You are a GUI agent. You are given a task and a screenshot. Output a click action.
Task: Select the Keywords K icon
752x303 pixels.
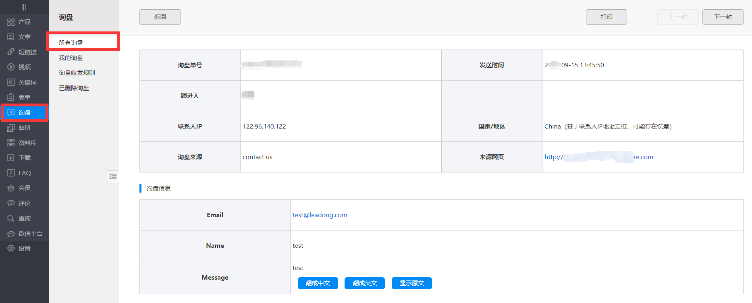click(x=11, y=82)
